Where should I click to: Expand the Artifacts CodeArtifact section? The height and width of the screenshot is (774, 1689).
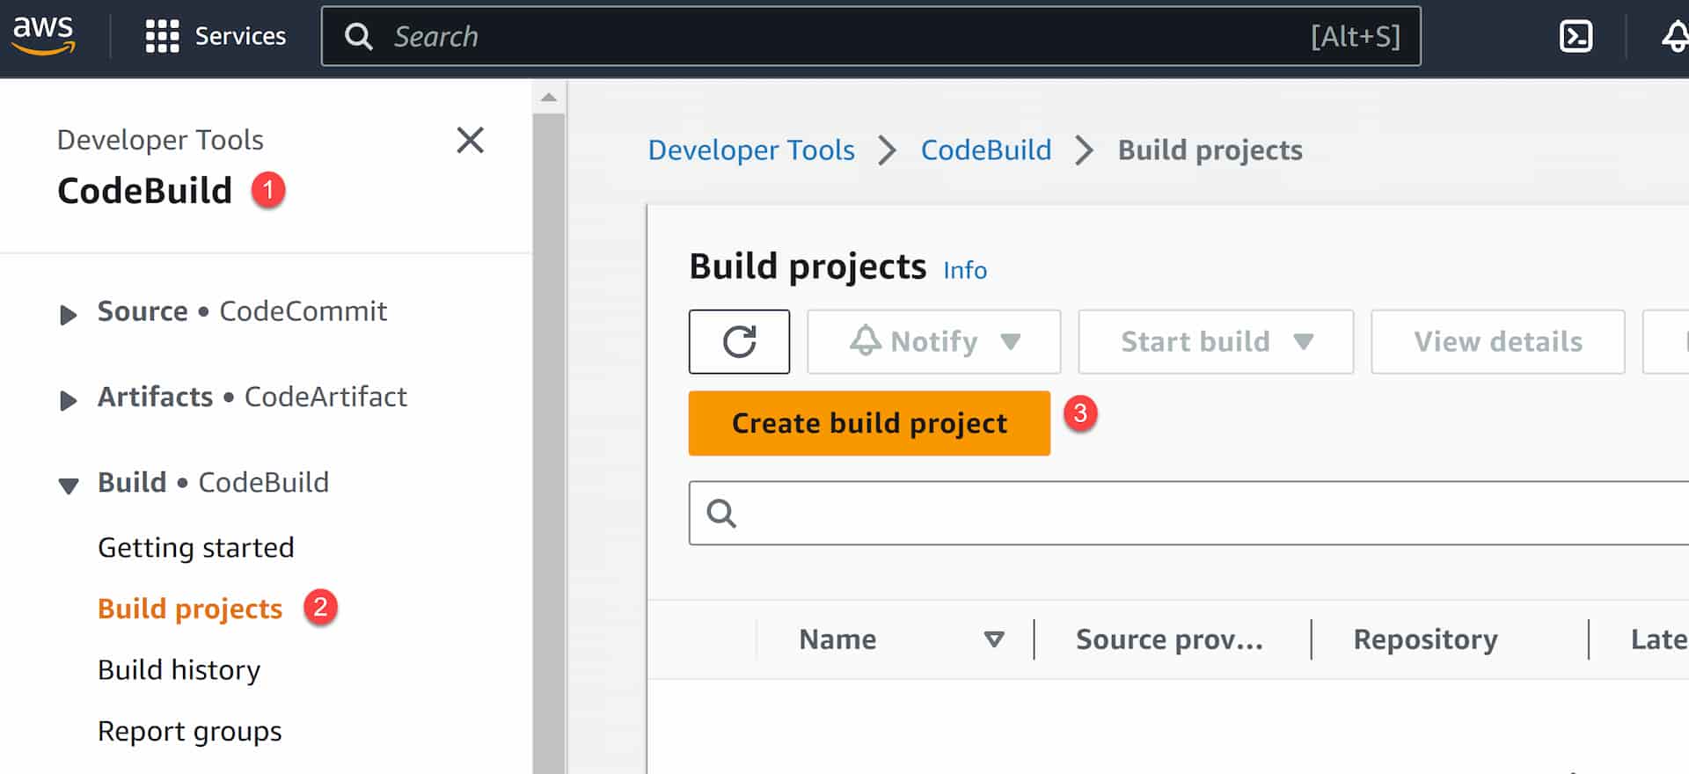click(68, 400)
